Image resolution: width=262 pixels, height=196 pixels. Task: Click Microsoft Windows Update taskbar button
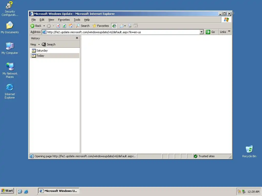click(x=59, y=191)
